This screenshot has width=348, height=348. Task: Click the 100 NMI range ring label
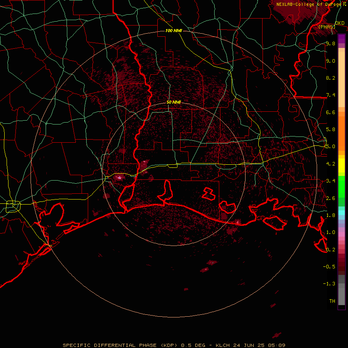pyautogui.click(x=174, y=31)
